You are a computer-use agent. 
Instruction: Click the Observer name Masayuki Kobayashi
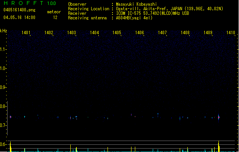click(x=136, y=4)
